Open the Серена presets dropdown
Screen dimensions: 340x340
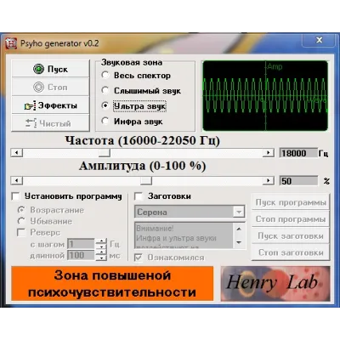tap(190, 212)
